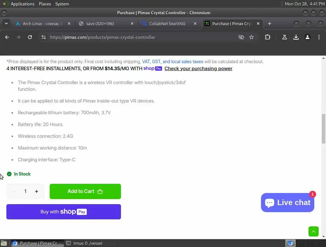Image resolution: width=326 pixels, height=247 pixels.
Task: Bookmark this page with the star icon
Action: (252, 37)
